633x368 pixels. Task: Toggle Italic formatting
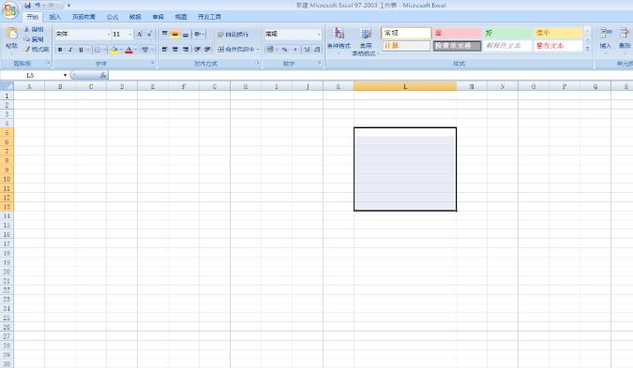(x=70, y=50)
